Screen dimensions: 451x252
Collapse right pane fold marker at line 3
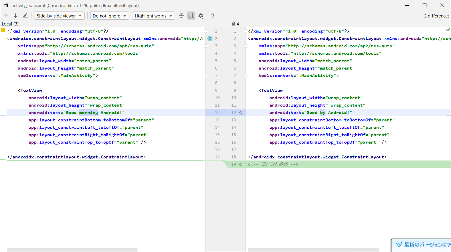click(x=246, y=46)
